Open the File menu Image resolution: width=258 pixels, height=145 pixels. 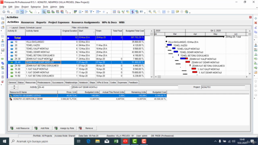(x=4, y=7)
